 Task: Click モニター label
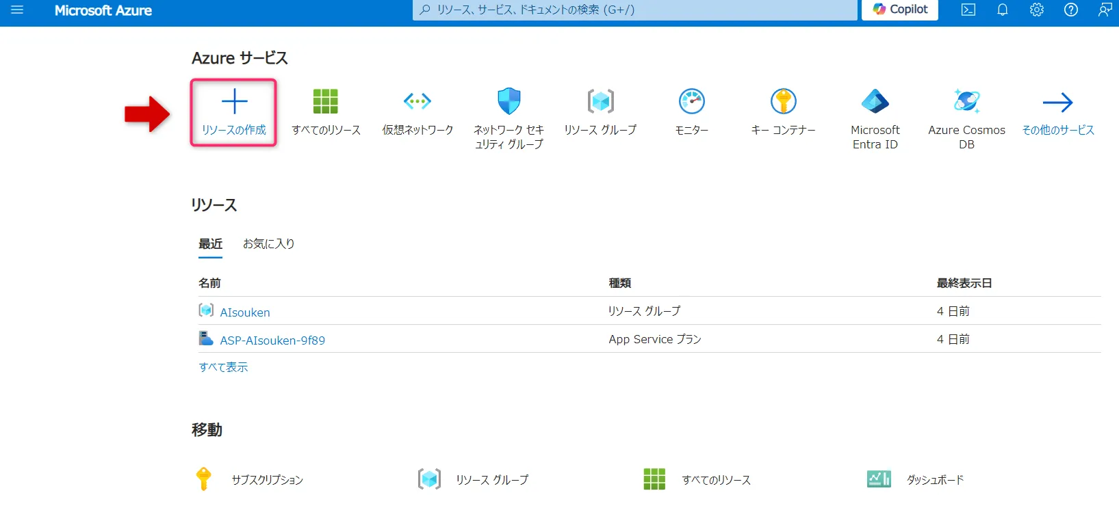692,130
